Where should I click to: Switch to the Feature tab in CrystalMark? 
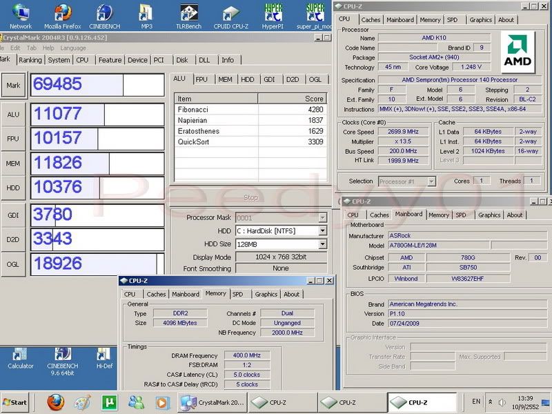110,60
